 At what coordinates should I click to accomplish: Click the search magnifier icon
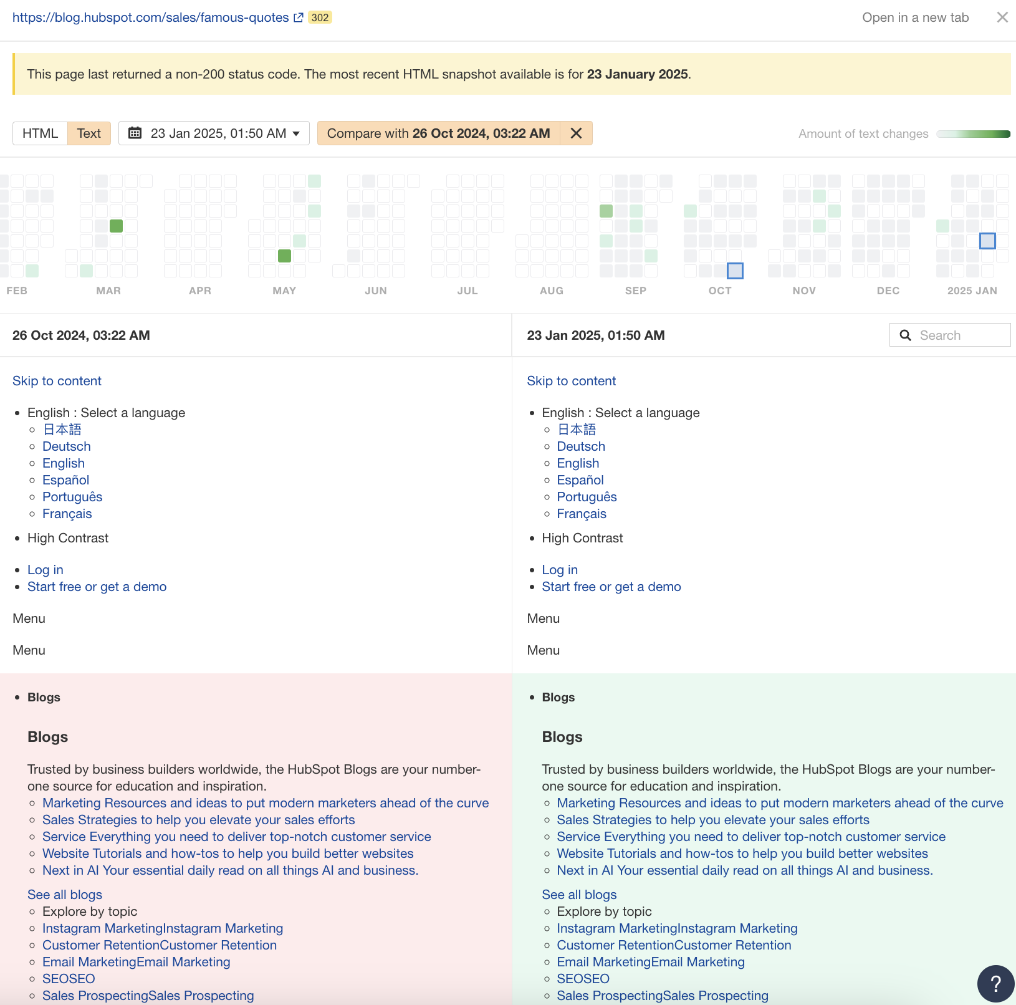point(905,335)
